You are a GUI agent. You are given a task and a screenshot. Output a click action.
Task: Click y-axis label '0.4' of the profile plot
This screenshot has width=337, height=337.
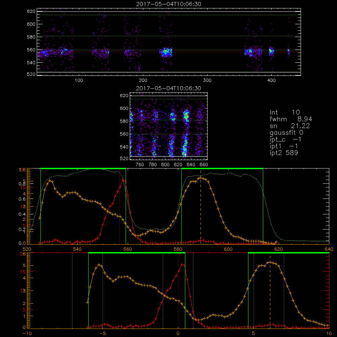[22, 214]
